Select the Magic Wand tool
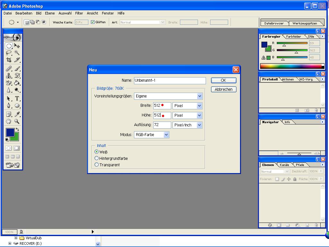 point(17,53)
